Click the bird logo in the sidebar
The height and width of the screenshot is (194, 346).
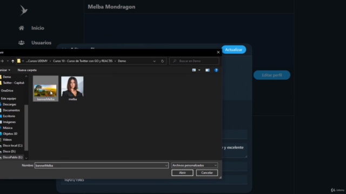coord(24,10)
